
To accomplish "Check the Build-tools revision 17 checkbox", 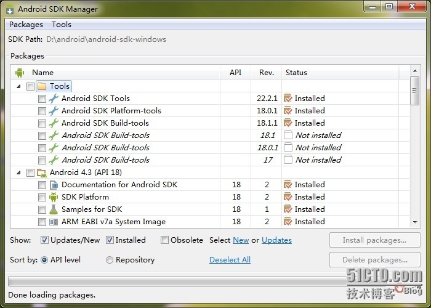I will click(42, 160).
